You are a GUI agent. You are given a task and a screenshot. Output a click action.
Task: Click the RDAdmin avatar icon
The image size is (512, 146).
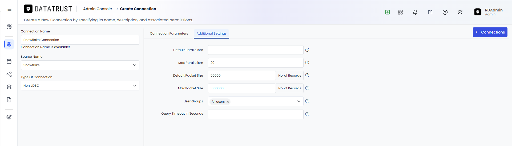pos(478,12)
